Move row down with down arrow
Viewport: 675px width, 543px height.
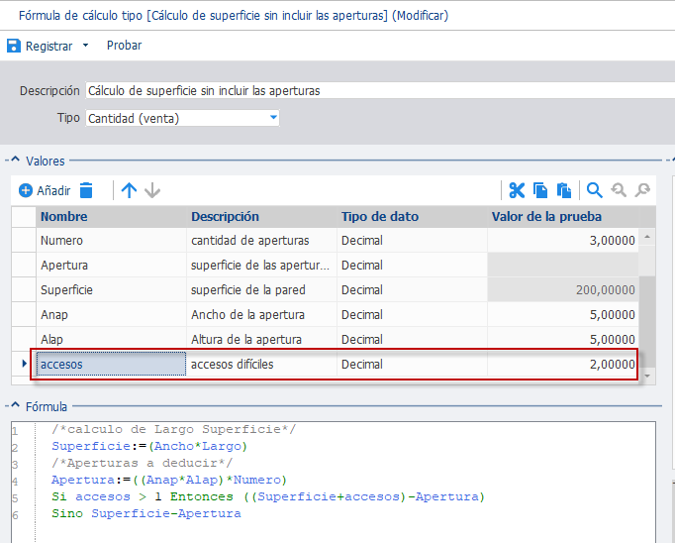point(152,190)
